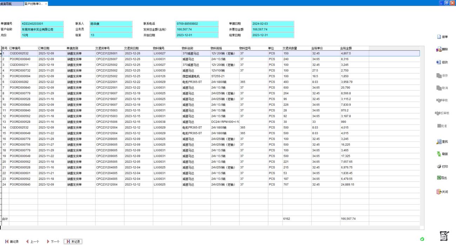Click the 修改 (edit) icon
Screen dimensions: 456x245
click(x=438, y=62)
